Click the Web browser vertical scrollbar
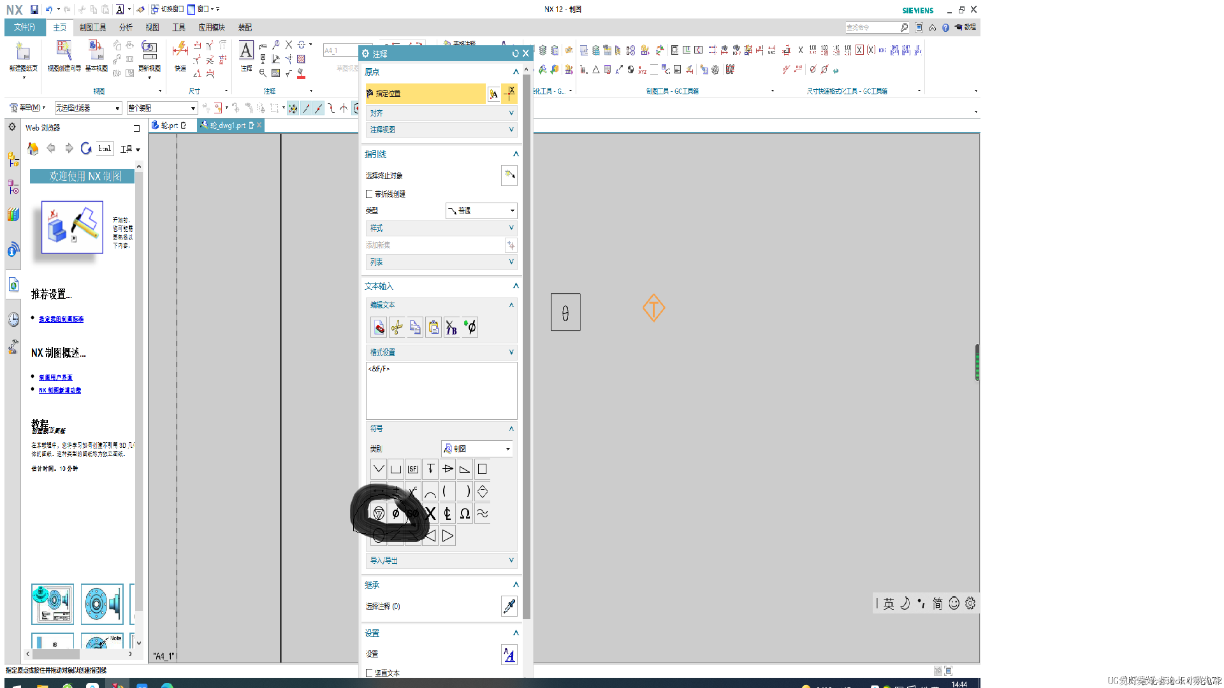1224x688 pixels. [x=139, y=405]
